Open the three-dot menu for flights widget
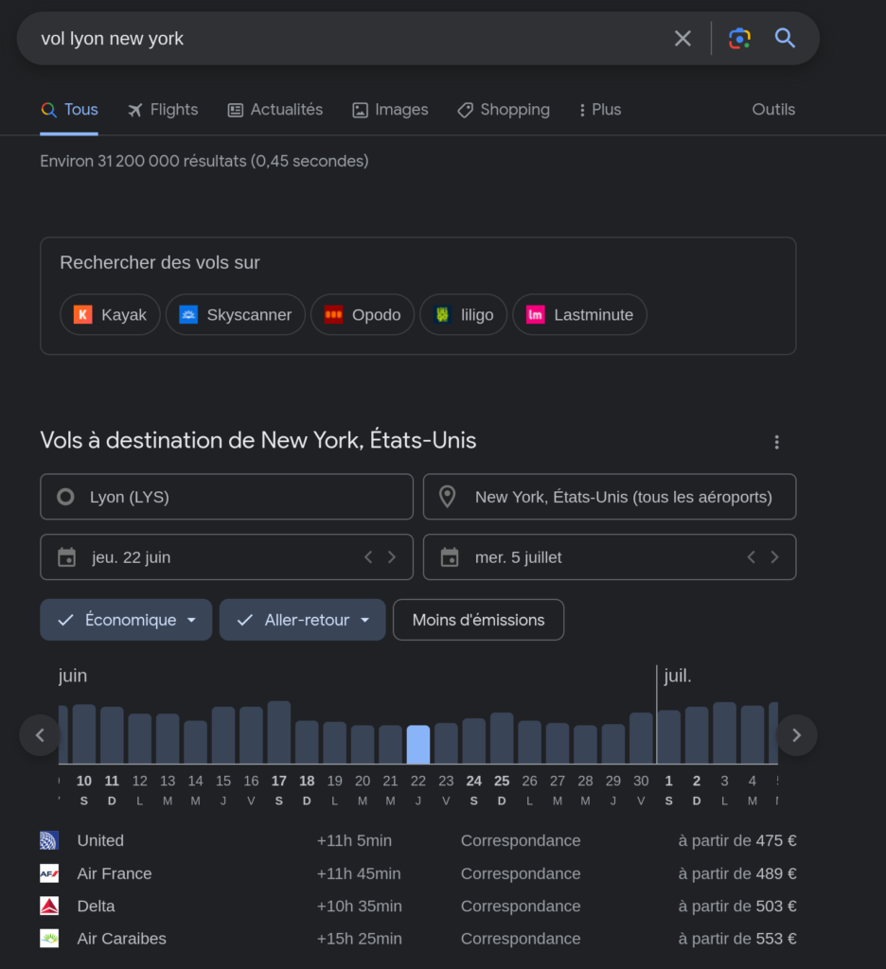 776,442
